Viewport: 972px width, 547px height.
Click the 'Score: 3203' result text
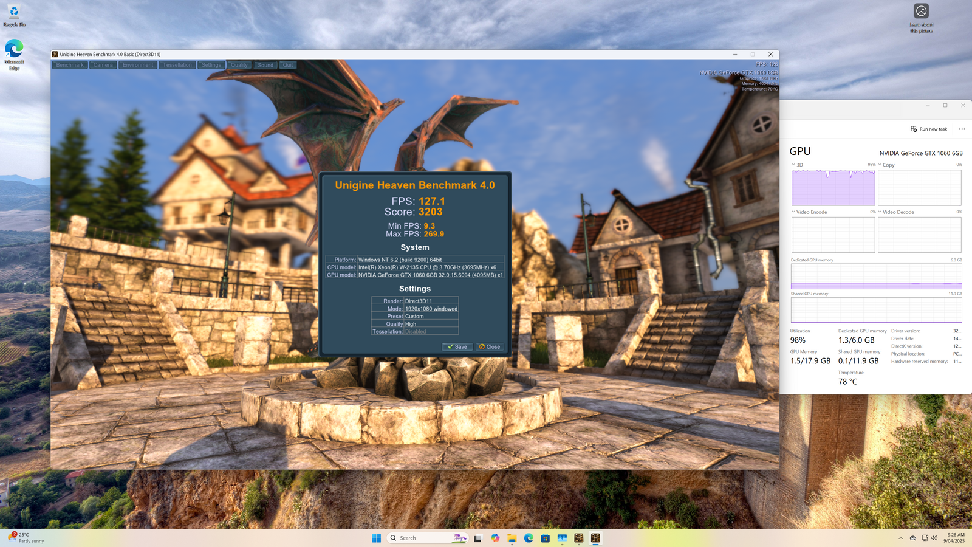click(x=414, y=212)
